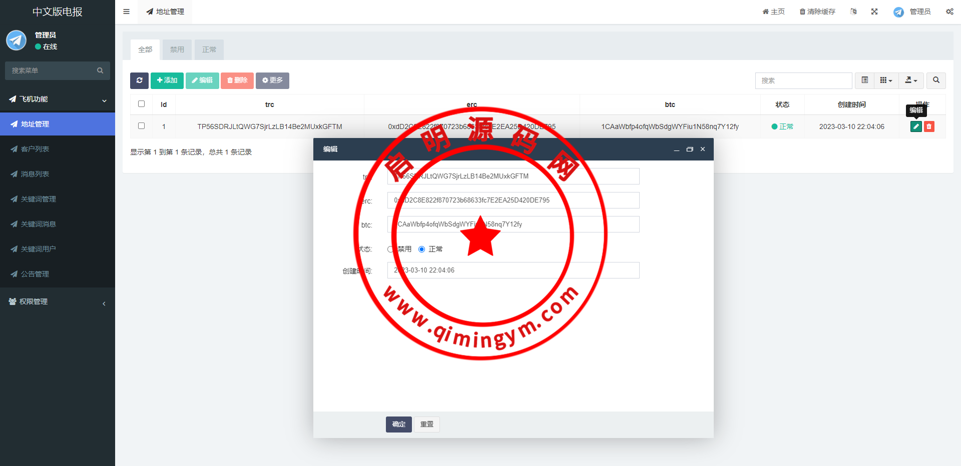Click the 确定 confirm button
This screenshot has height=466, width=961.
coord(398,424)
